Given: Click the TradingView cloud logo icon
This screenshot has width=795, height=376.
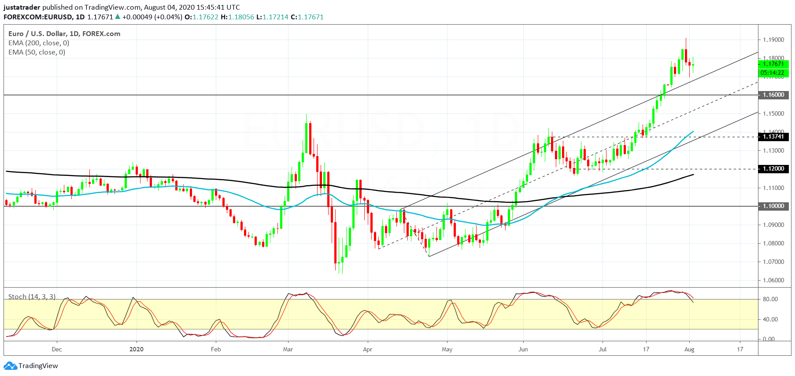Looking at the screenshot, I should pyautogui.click(x=11, y=366).
